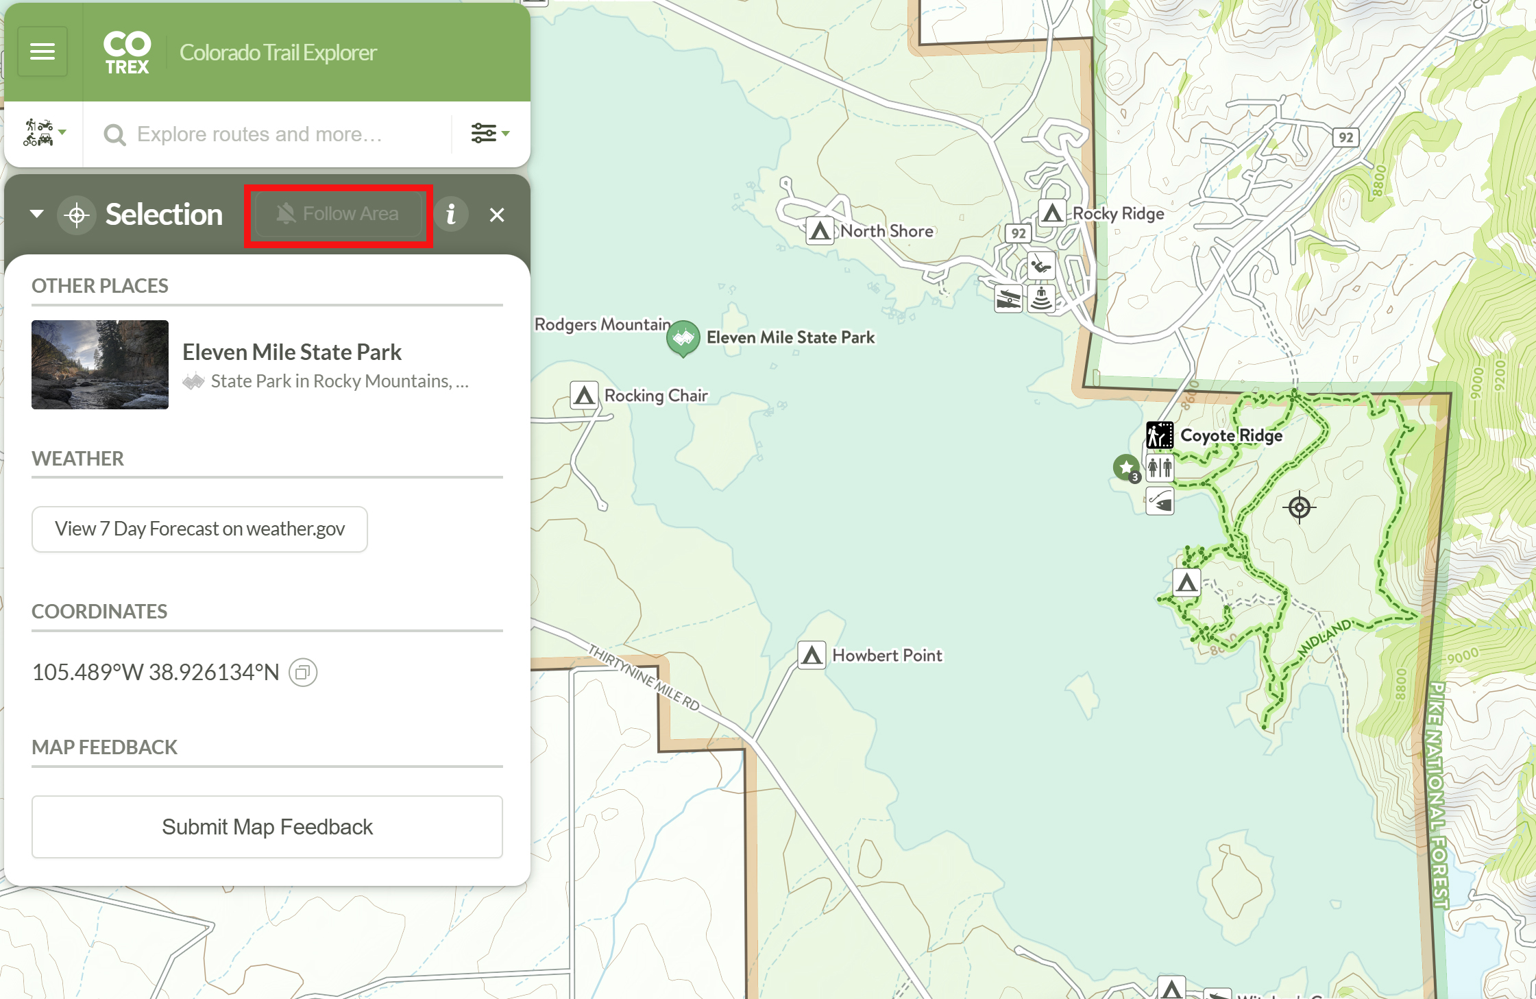1536x999 pixels.
Task: Select the North Shore campground icon
Action: tap(819, 231)
